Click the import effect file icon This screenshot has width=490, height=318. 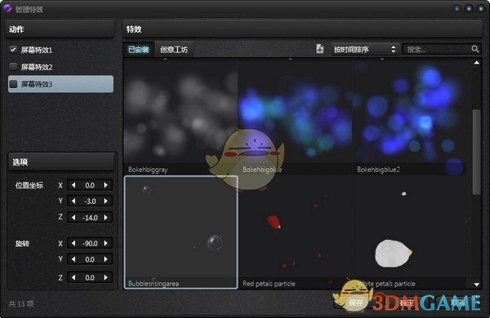[319, 49]
